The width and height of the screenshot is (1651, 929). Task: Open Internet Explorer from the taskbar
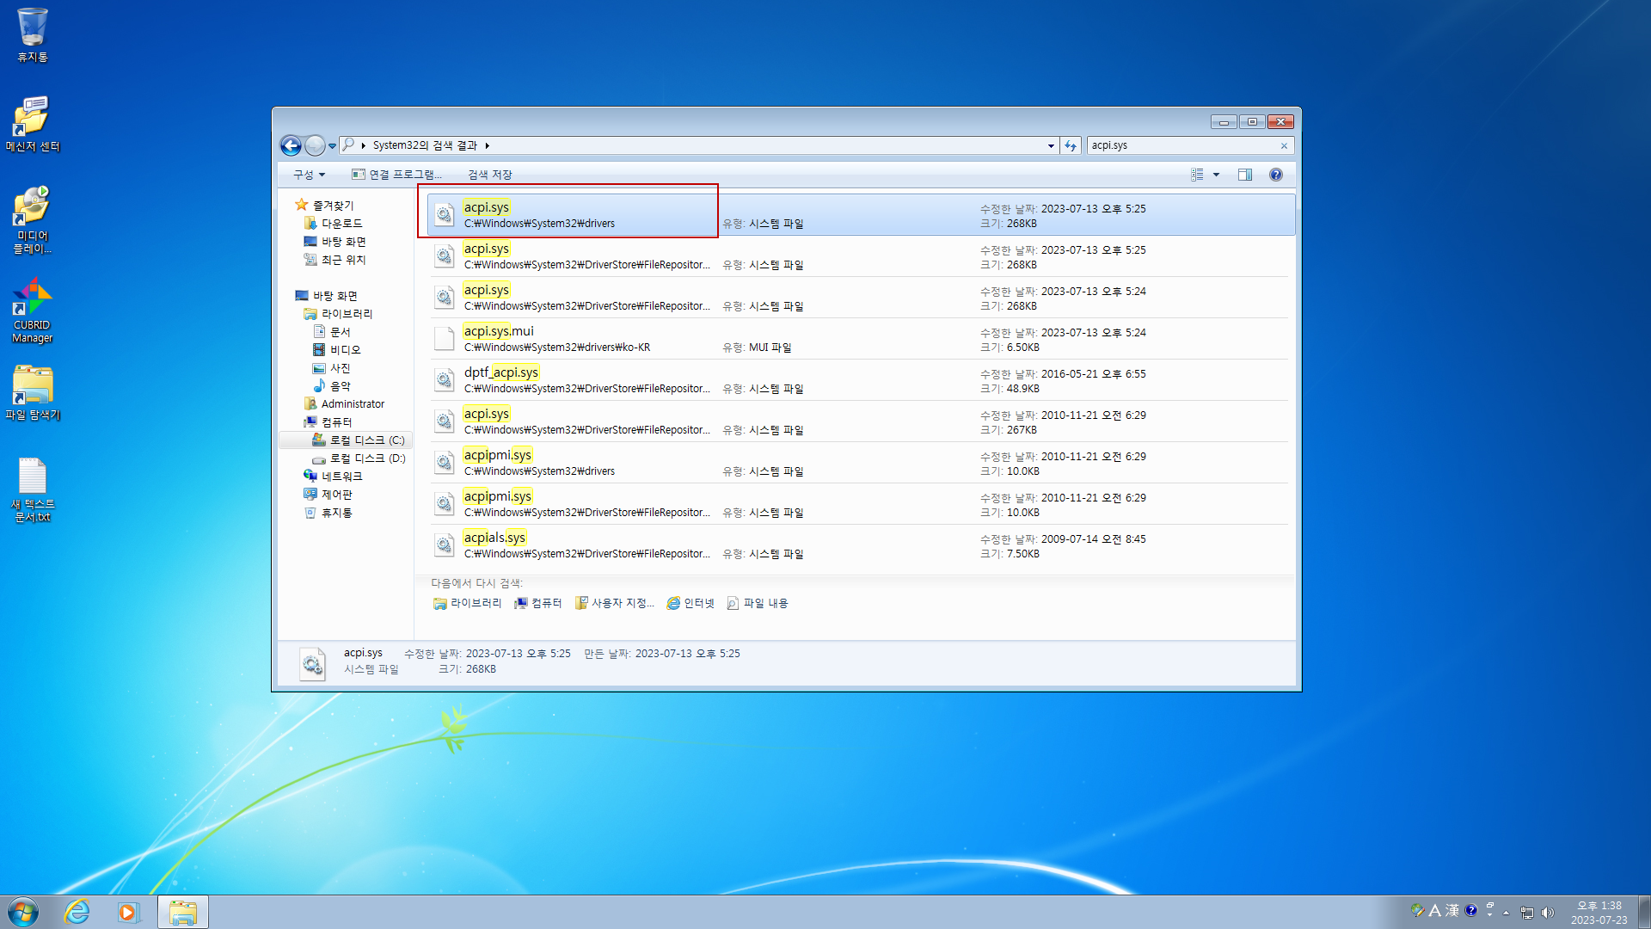(x=77, y=912)
